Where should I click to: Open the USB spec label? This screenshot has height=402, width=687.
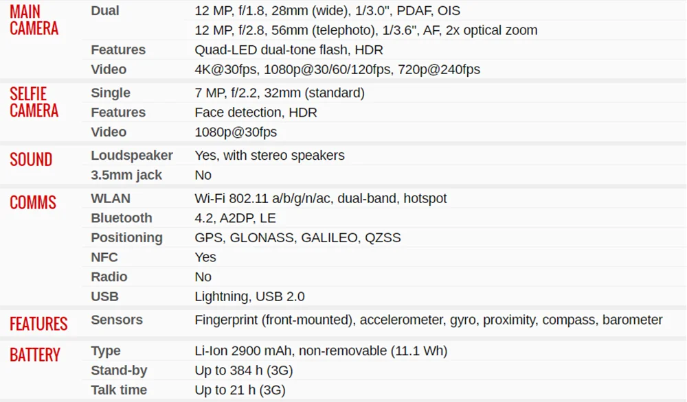click(104, 296)
